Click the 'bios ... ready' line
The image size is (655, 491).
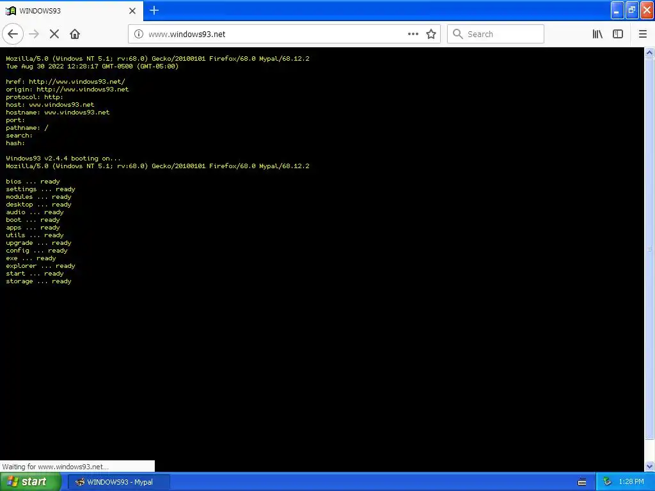(x=33, y=181)
